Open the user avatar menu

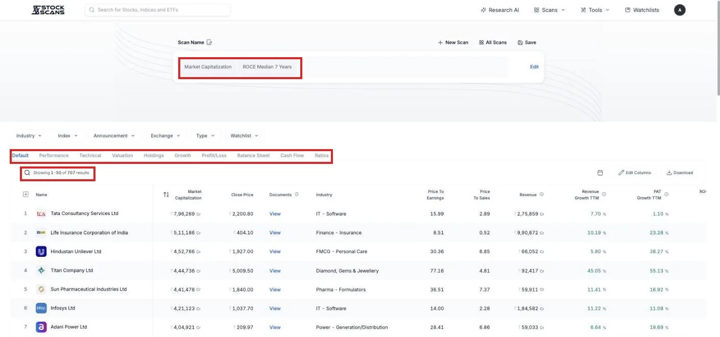pyautogui.click(x=680, y=10)
